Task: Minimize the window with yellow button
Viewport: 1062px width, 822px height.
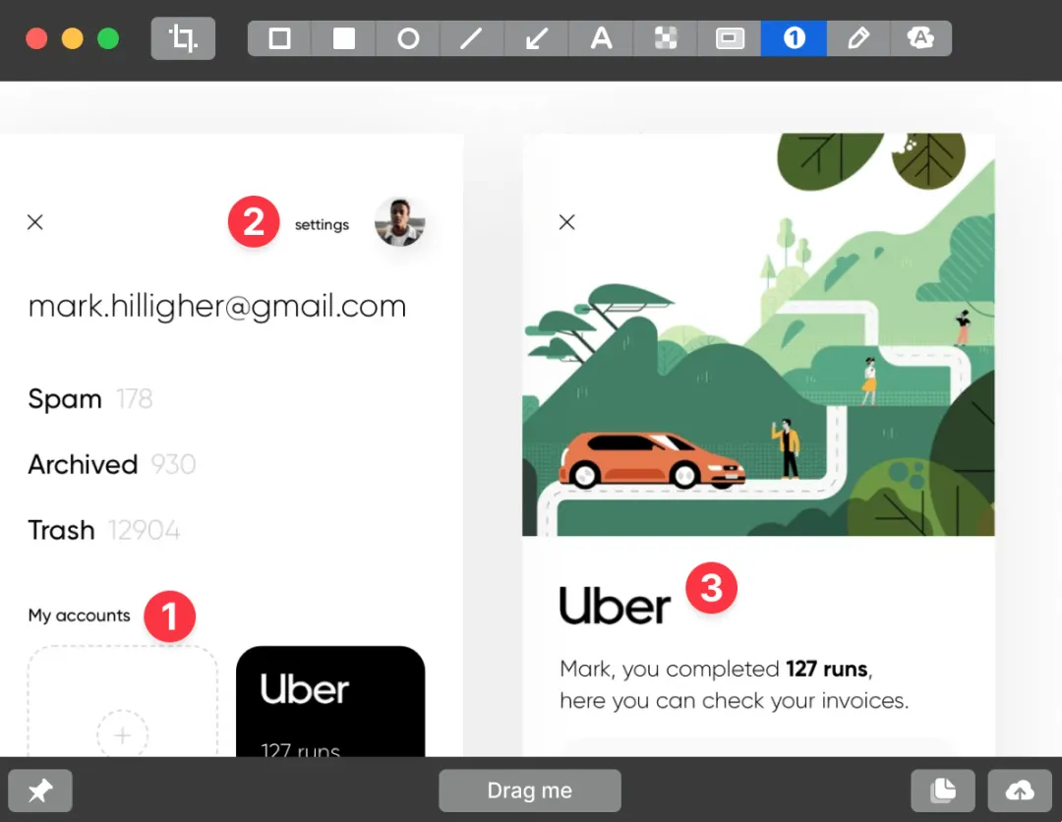Action: [x=73, y=38]
